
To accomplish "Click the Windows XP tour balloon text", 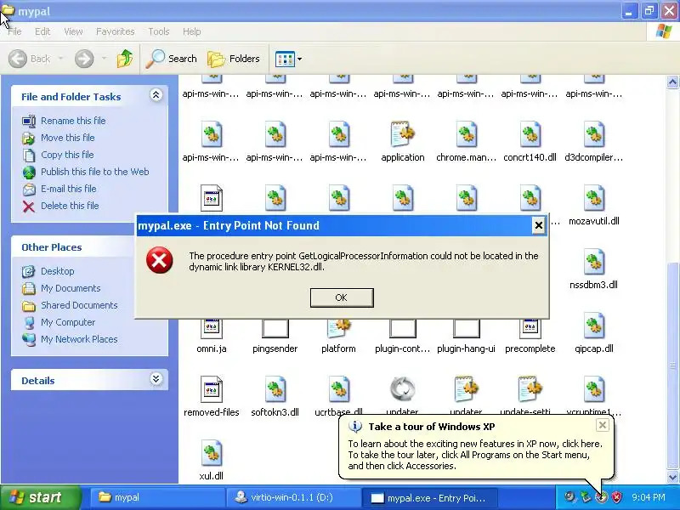I will (475, 455).
